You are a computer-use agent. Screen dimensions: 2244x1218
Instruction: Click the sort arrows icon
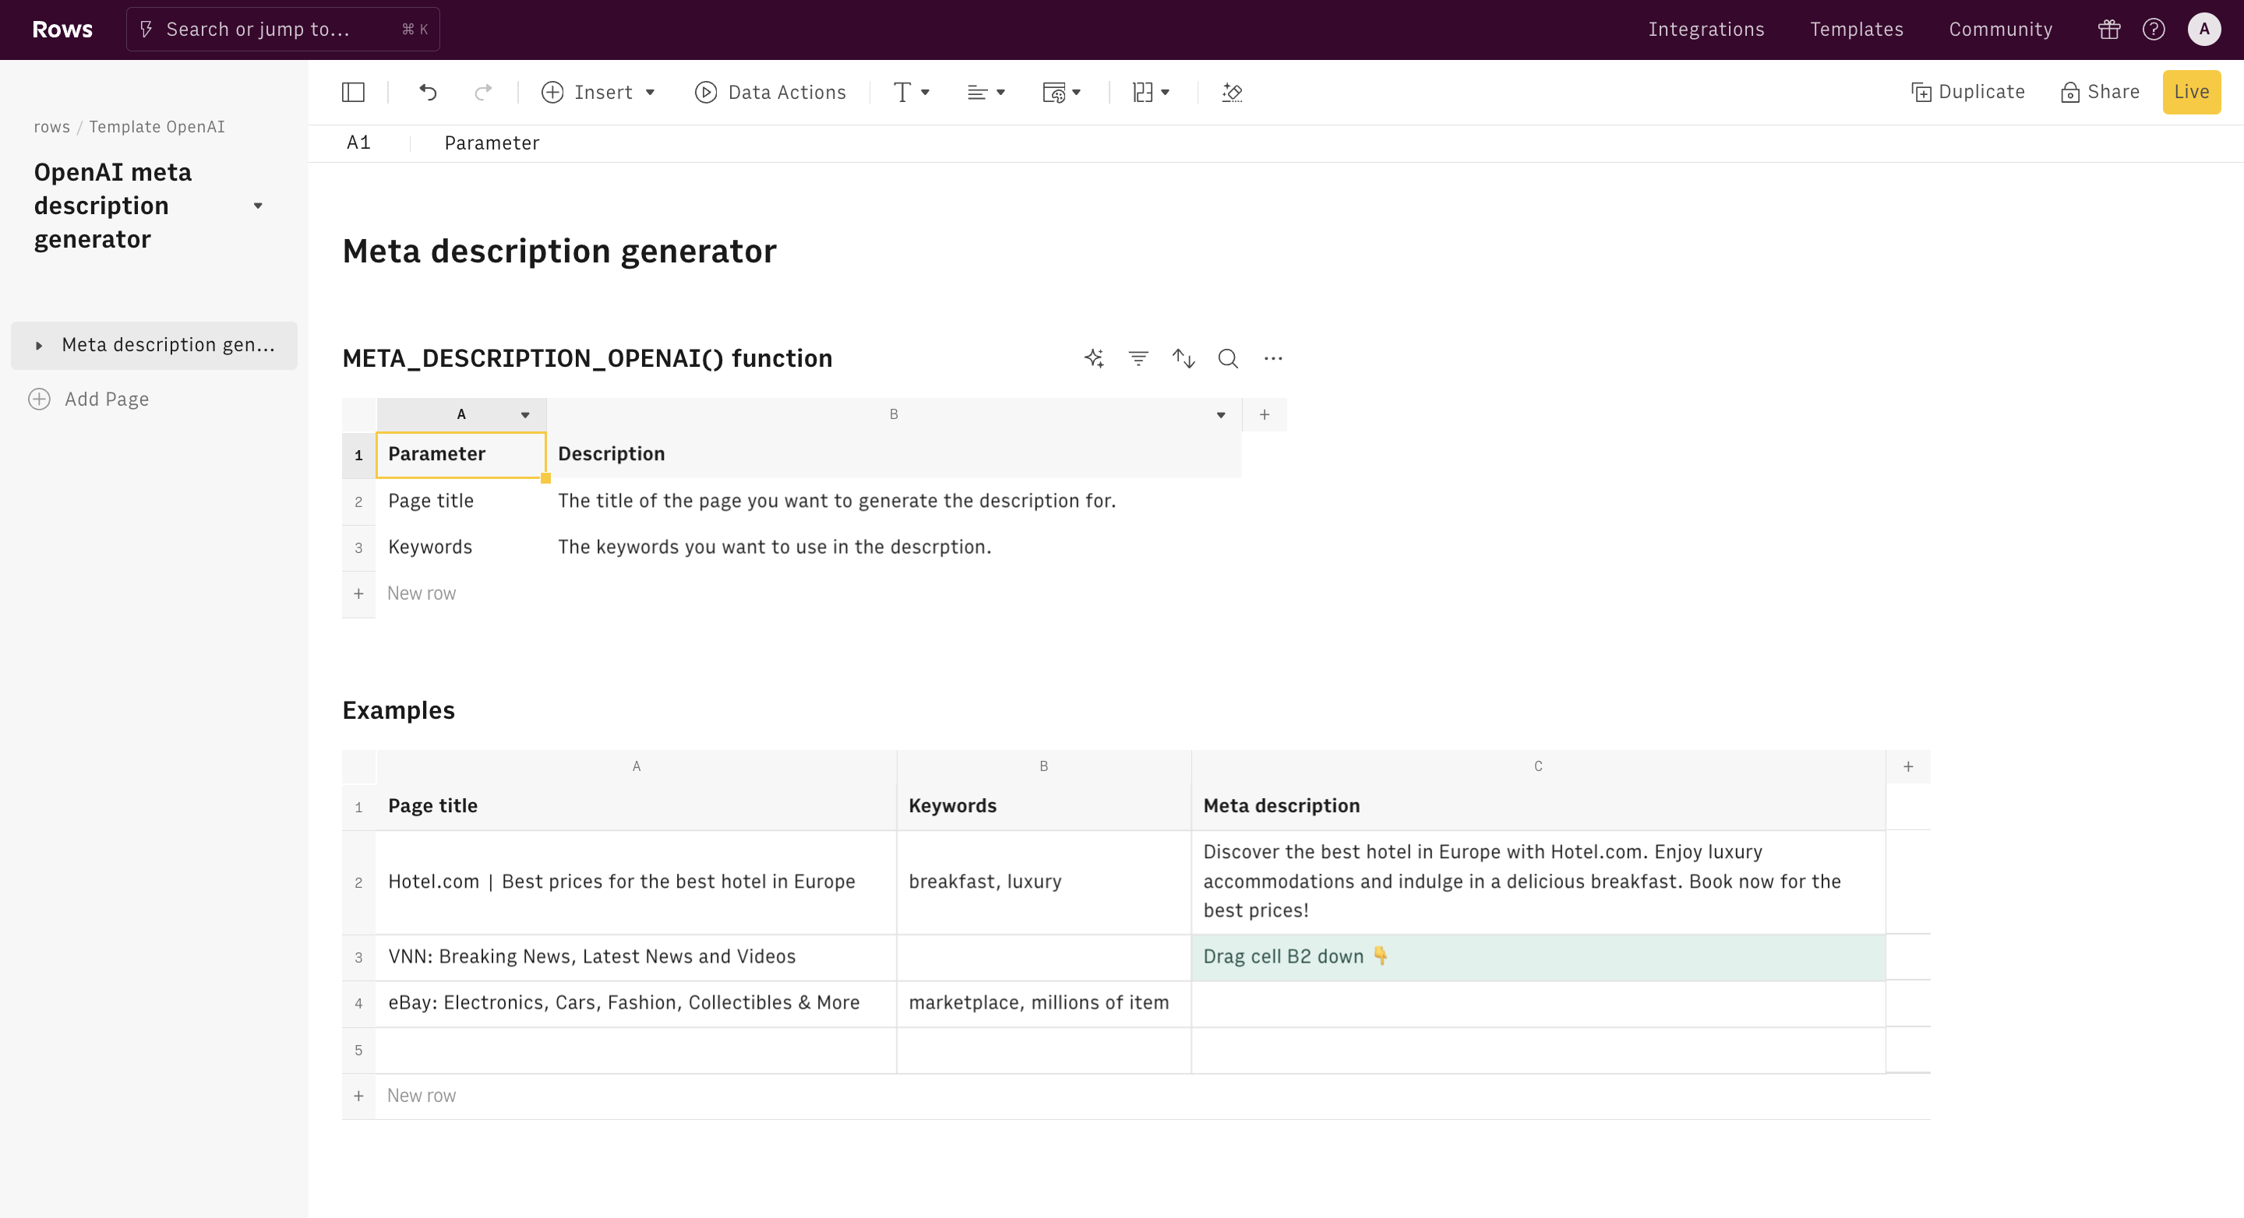click(x=1183, y=357)
